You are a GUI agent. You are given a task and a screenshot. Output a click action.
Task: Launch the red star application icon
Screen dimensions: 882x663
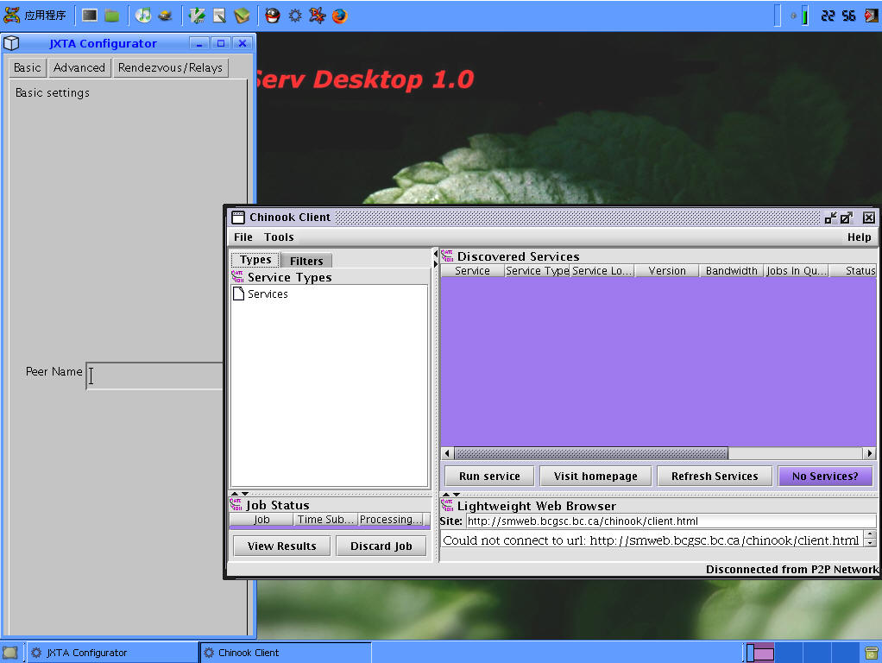click(318, 16)
